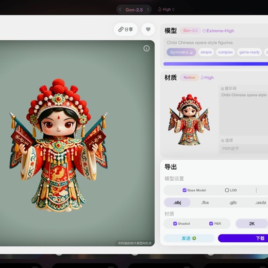Choose the .usdz export format
This screenshot has height=268, width=268.
pos(261,203)
